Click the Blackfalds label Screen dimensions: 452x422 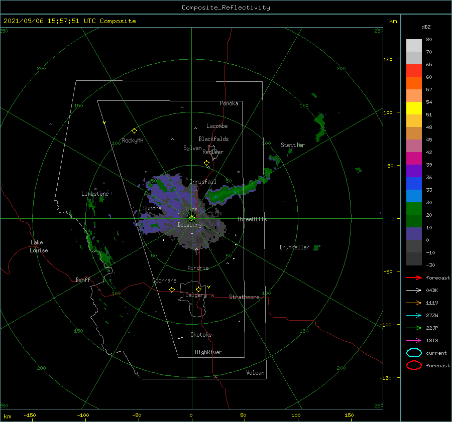[213, 139]
